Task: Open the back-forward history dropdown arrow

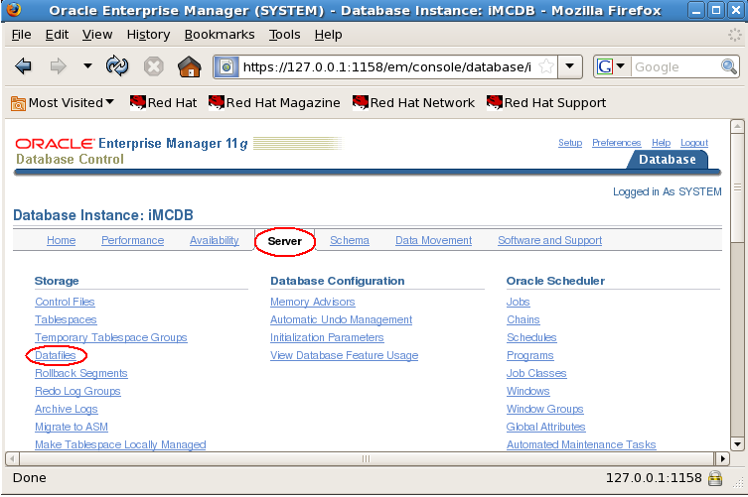Action: 87,65
